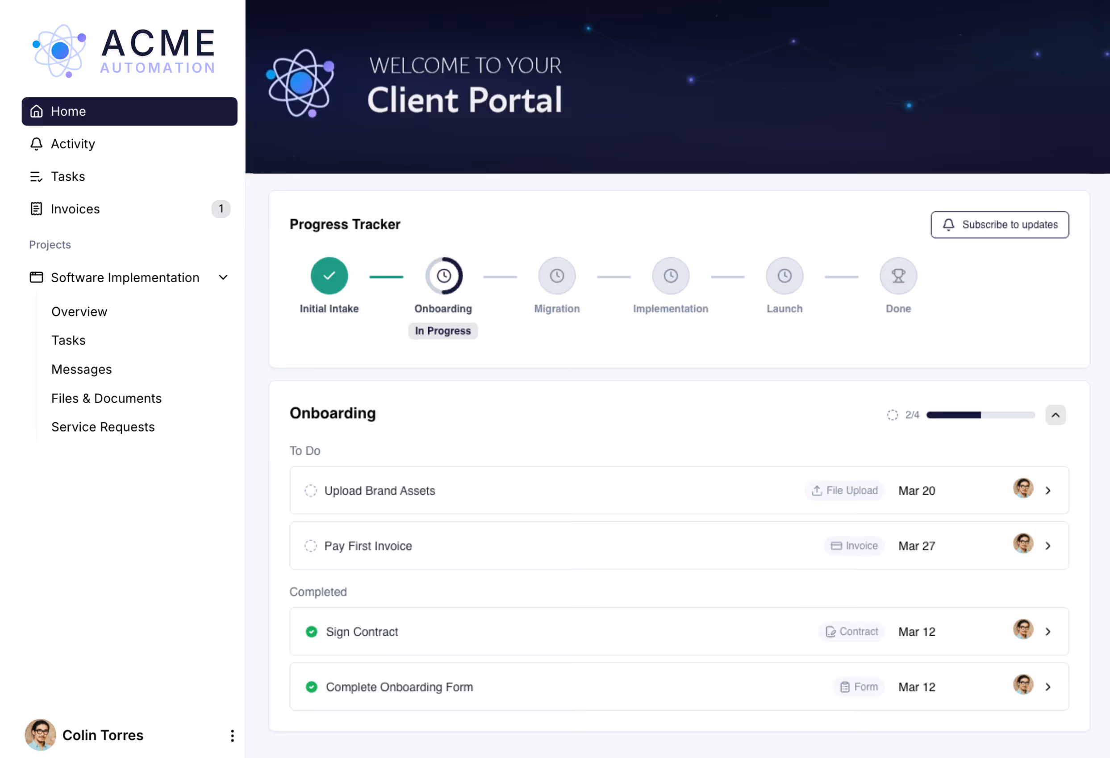1110x758 pixels.
Task: Click the ACME Automation logo
Action: click(x=123, y=50)
